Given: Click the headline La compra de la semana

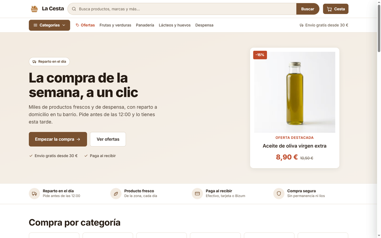Looking at the screenshot, I should 84,85.
